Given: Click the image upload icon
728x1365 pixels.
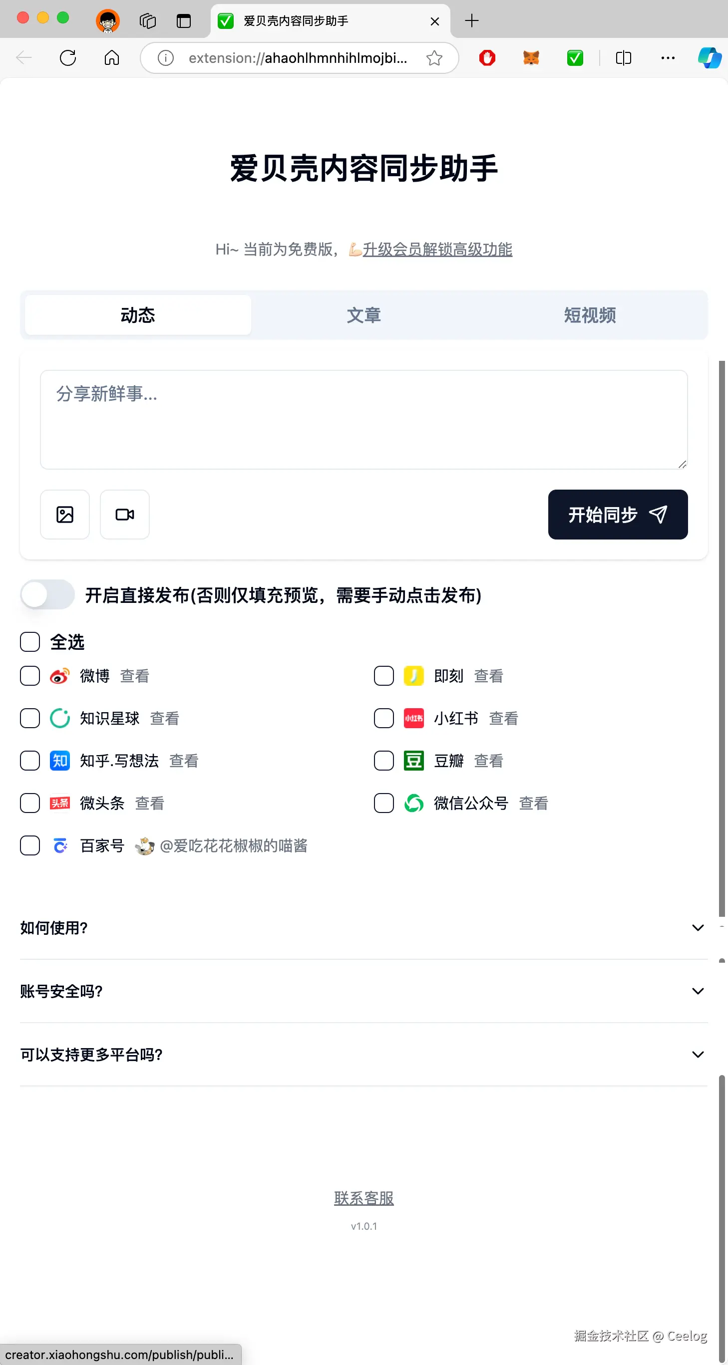Looking at the screenshot, I should coord(65,515).
